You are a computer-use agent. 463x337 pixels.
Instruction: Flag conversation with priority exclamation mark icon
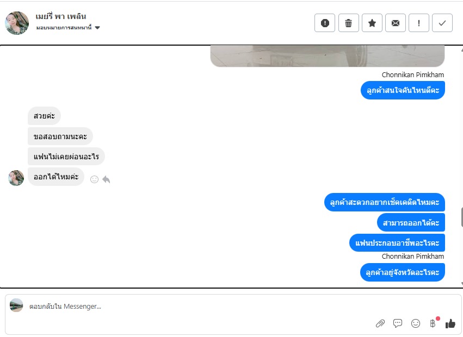pos(419,23)
